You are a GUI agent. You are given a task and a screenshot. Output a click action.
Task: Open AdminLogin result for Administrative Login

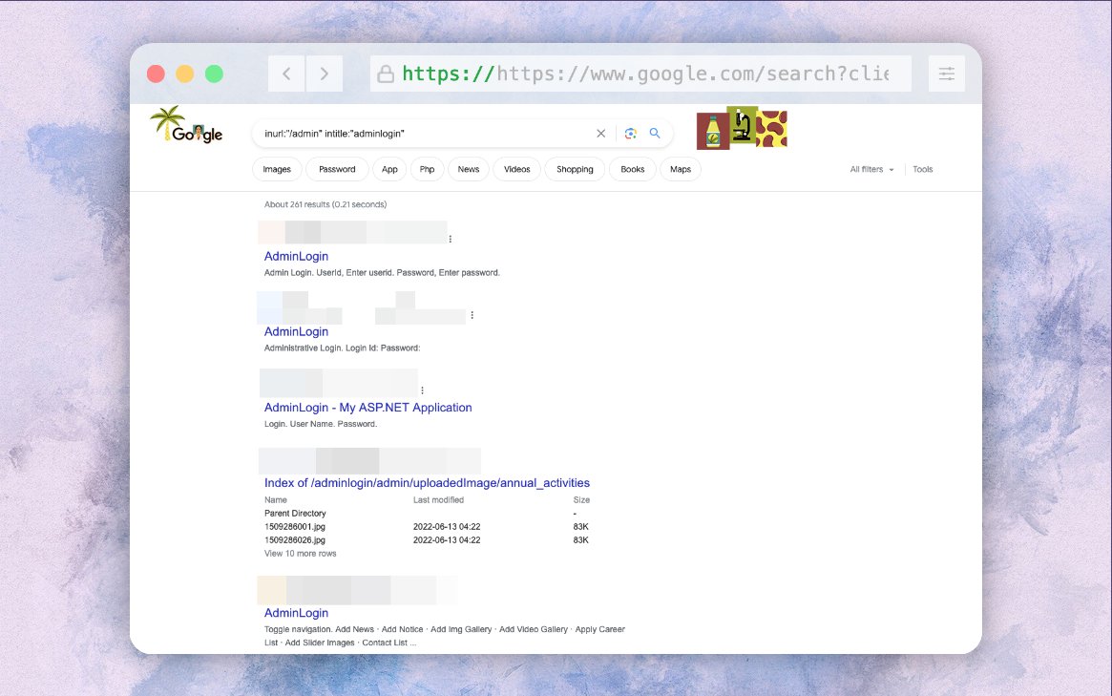[297, 331]
